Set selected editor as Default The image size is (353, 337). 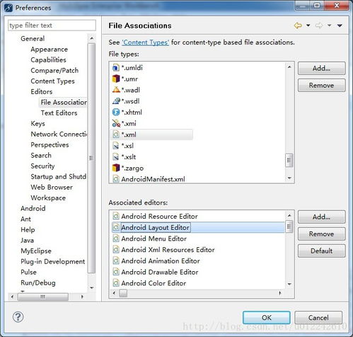coord(321,251)
